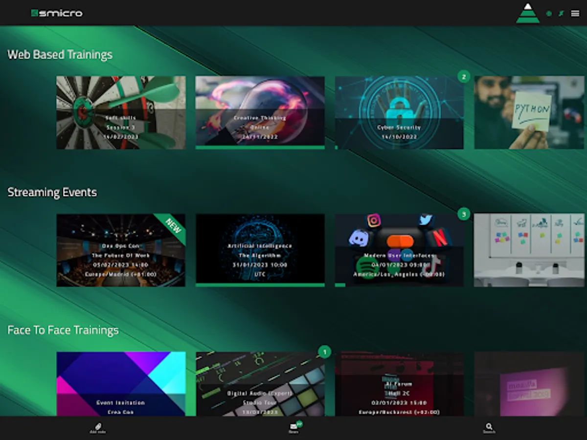Screen dimensions: 587x440
Task: Click the smicro logo in header
Action: [57, 13]
